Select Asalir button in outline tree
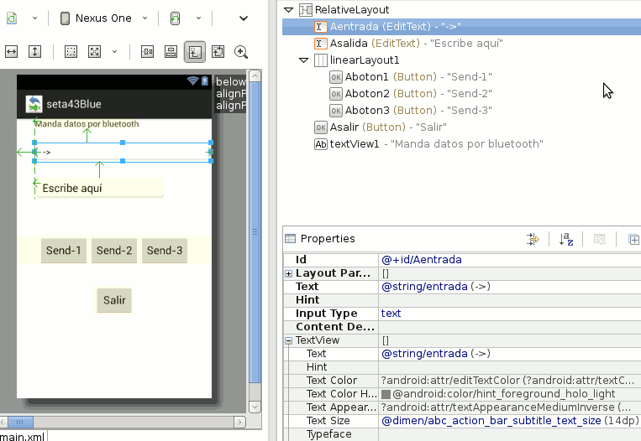641x441 pixels. (344, 127)
